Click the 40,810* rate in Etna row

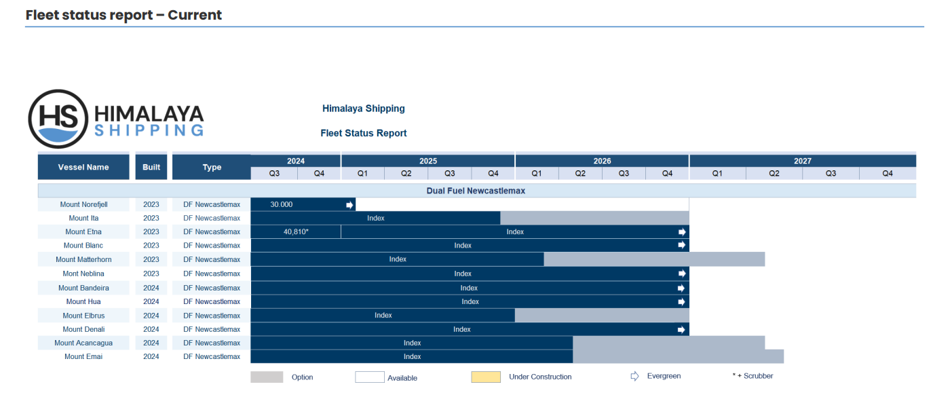click(296, 232)
